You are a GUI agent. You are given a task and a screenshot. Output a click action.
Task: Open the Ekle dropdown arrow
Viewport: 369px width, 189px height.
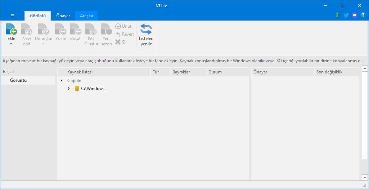point(11,44)
